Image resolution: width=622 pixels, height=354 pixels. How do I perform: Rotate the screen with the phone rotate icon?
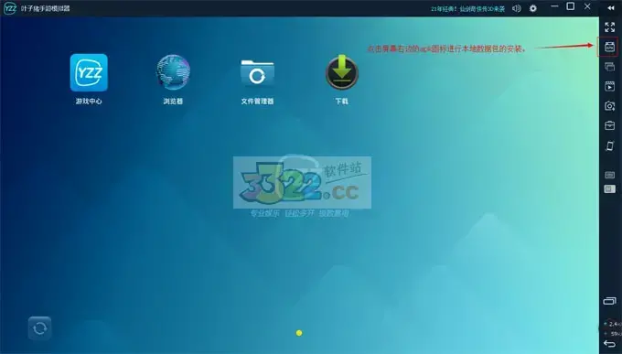[x=610, y=145]
